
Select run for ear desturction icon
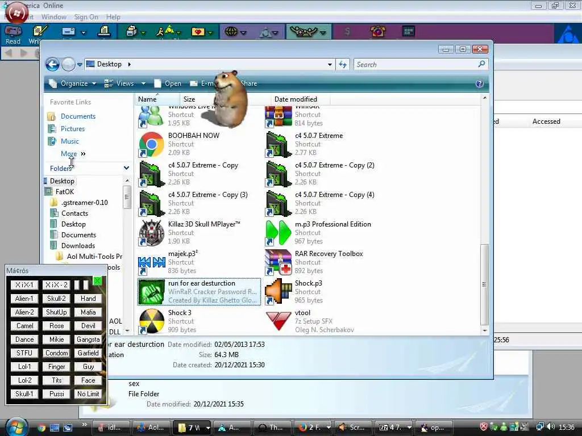(x=151, y=292)
